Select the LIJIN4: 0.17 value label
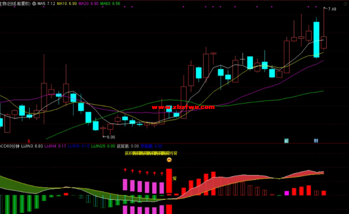Viewport: 349px width, 214px height. [x=55, y=146]
